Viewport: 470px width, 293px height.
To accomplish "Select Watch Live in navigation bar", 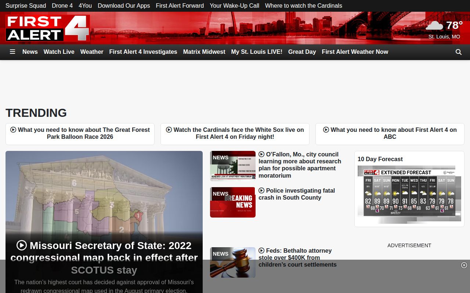I will pos(59,52).
